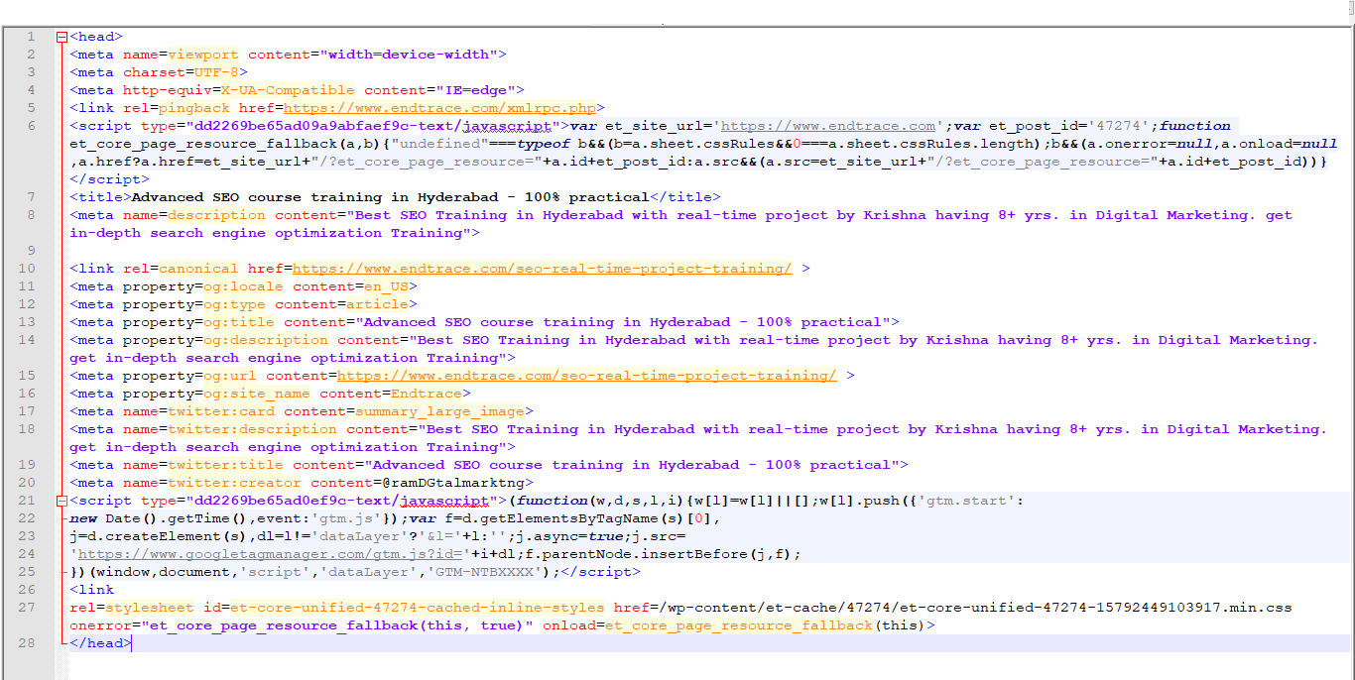This screenshot has height=680, width=1355.
Task: Open the og:url content link on line 15
Action: tap(587, 376)
